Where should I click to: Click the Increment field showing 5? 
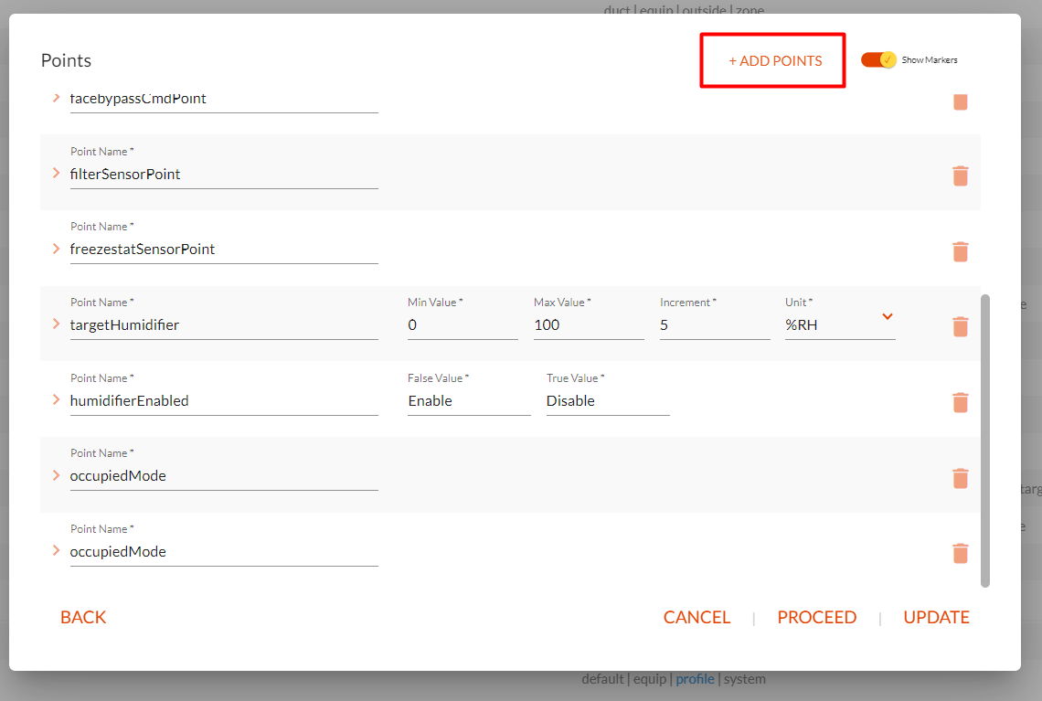click(715, 325)
